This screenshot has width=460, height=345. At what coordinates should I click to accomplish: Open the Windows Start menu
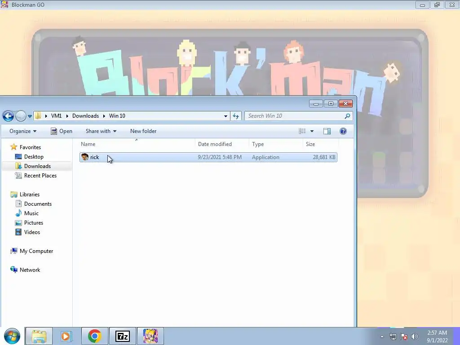coord(12,336)
